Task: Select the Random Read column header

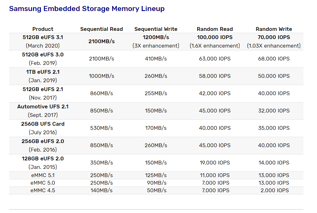Action: pyautogui.click(x=215, y=29)
